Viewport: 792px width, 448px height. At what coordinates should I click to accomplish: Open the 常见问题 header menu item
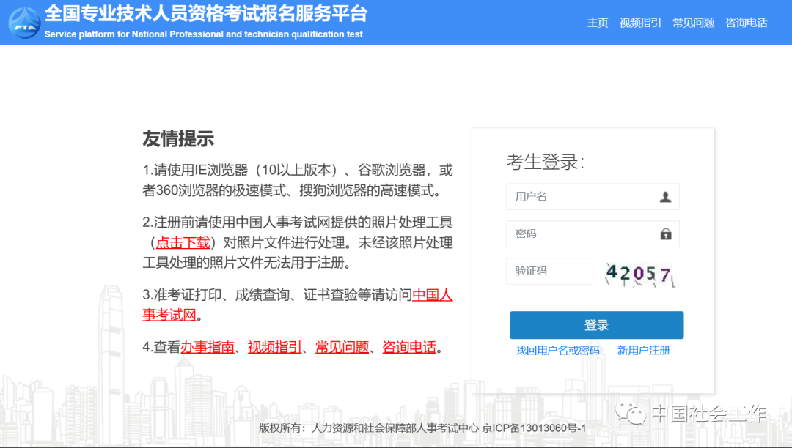(693, 23)
